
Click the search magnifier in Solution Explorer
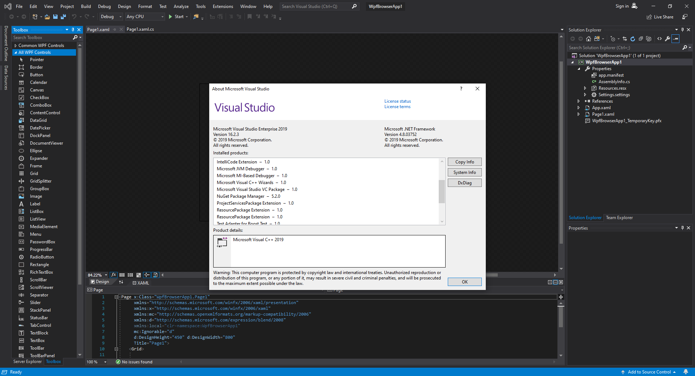pos(685,48)
